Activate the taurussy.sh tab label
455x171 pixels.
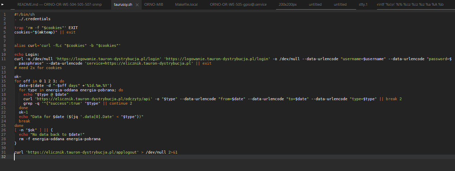[x=123, y=5]
